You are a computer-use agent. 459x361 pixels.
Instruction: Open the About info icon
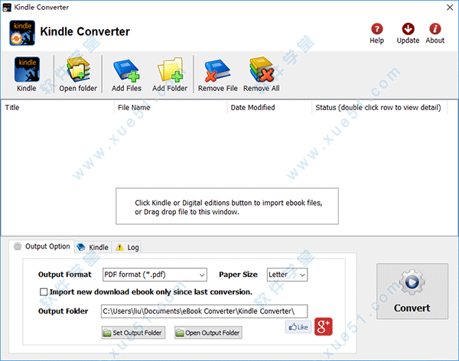435,34
